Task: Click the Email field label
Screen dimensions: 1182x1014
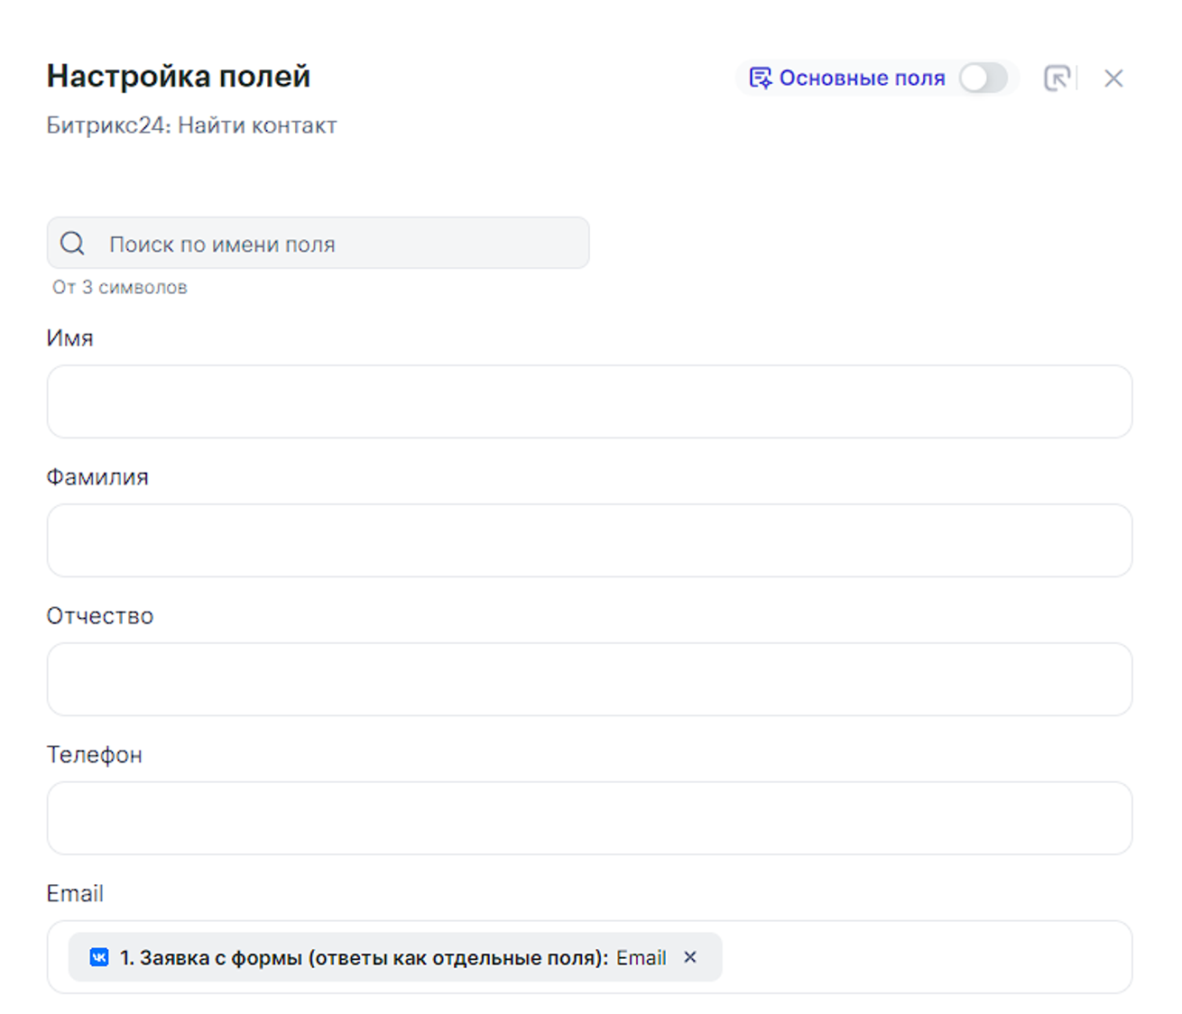Action: tap(75, 894)
